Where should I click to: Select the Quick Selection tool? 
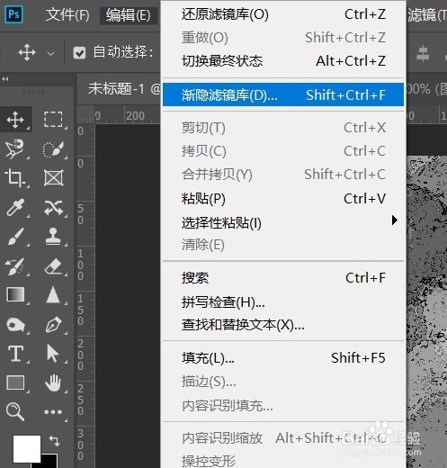53,149
